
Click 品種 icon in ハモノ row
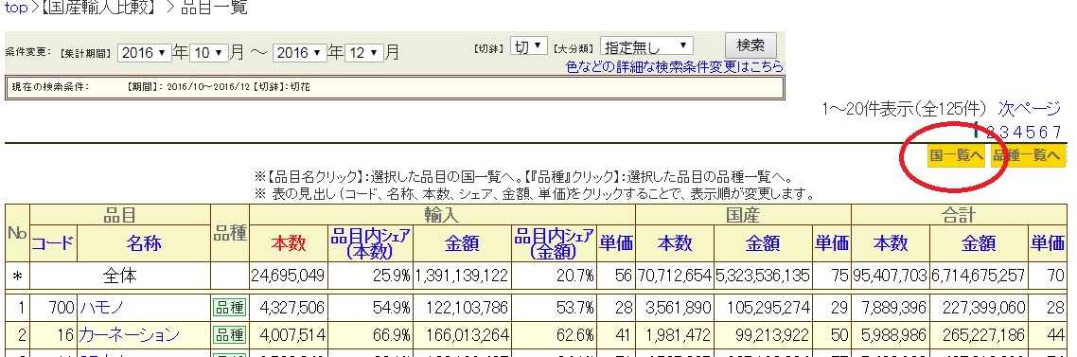(229, 308)
